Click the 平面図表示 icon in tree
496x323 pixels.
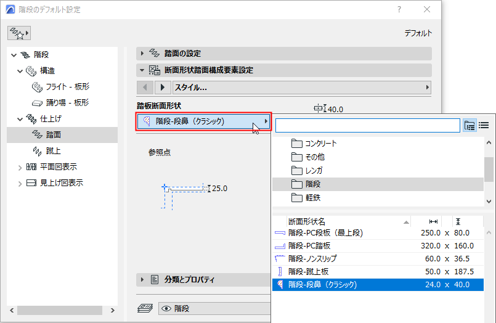click(x=31, y=166)
